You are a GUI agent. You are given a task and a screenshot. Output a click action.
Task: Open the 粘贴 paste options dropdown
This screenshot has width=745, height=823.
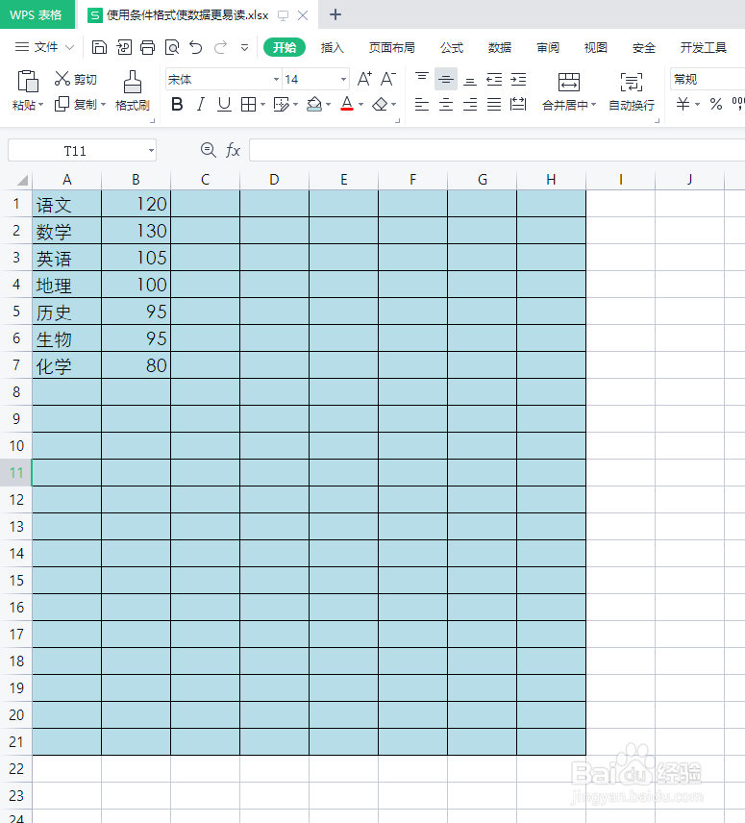(x=41, y=105)
